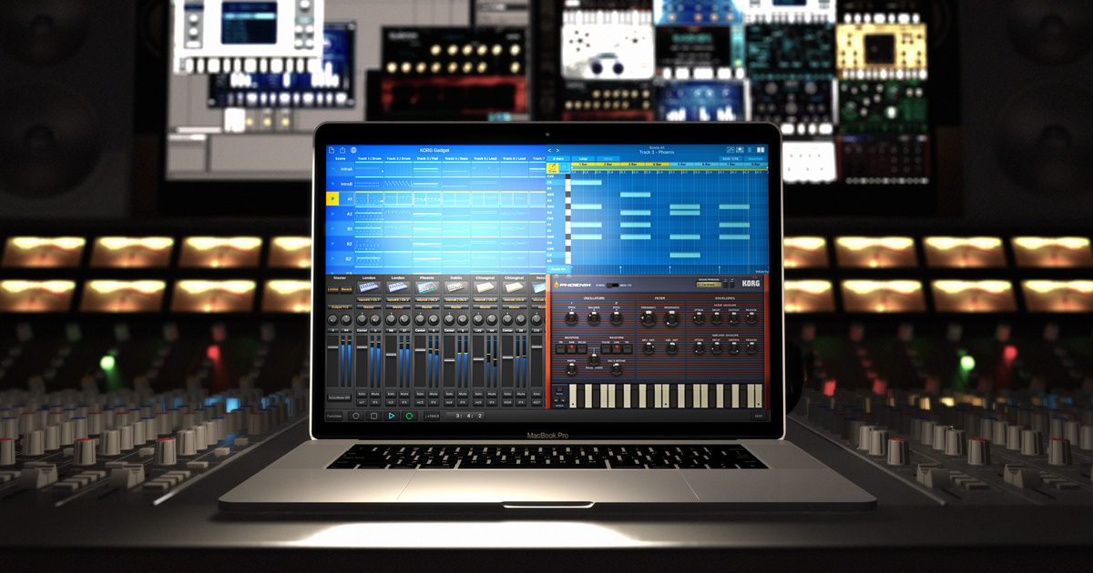Launch the B2 scene play arrow
Viewport: 1093px width, 573px height.
[x=332, y=244]
